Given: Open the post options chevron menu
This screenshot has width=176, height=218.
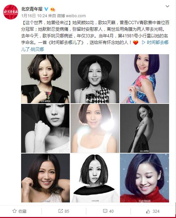Looking at the screenshot, I should click(x=167, y=6).
